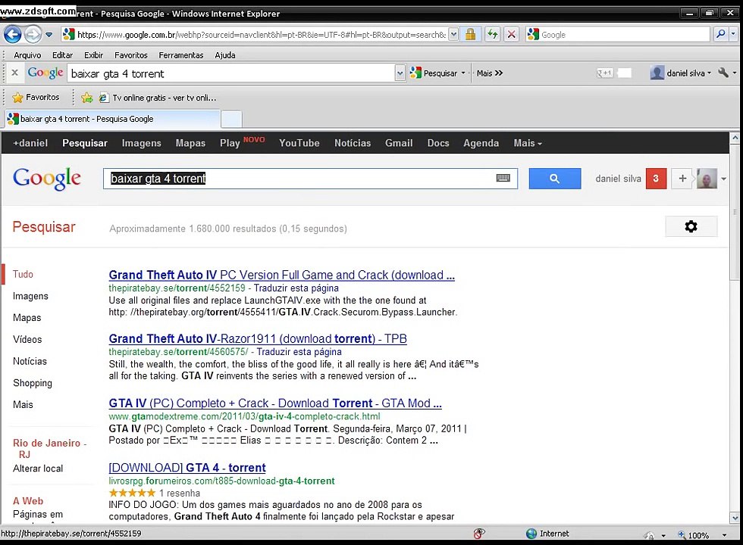Image resolution: width=743 pixels, height=545 pixels.
Task: Select Imagens in black Google bar
Action: [x=141, y=143]
